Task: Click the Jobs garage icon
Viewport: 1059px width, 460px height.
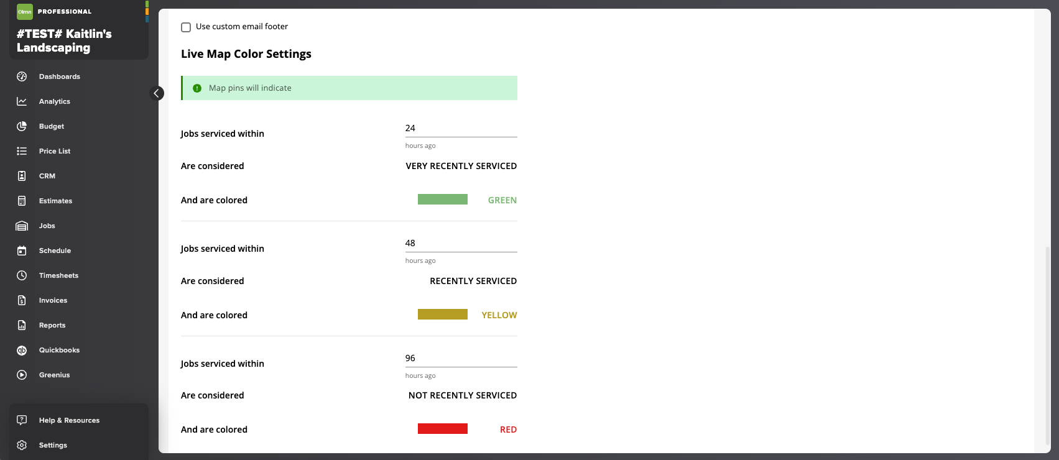Action: 22,226
